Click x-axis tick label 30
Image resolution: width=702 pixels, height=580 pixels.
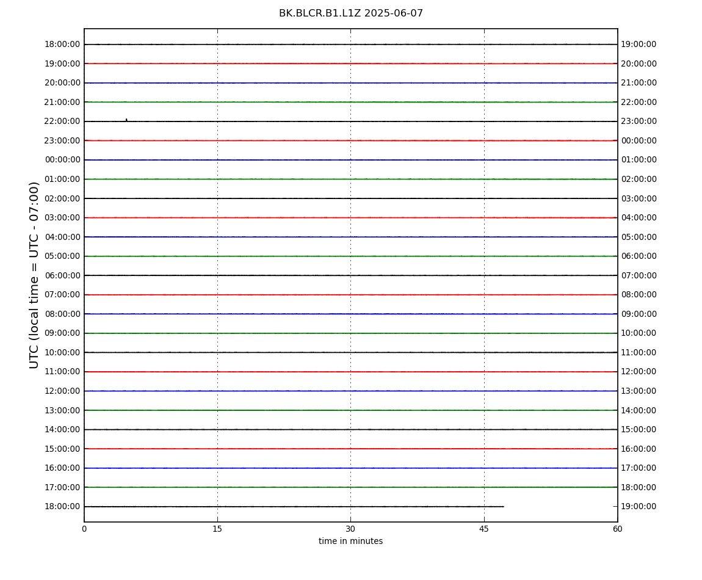point(350,529)
